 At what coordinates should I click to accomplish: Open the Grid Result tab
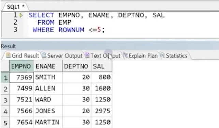tap(23, 55)
